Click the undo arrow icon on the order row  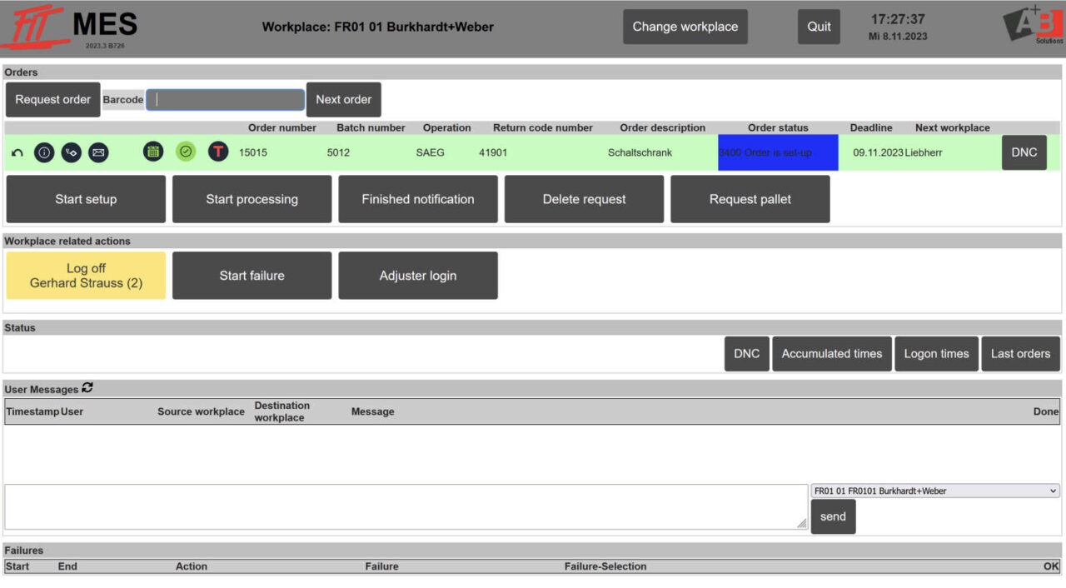(x=18, y=152)
